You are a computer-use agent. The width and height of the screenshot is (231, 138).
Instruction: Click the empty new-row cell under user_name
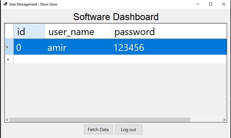pyautogui.click(x=78, y=59)
